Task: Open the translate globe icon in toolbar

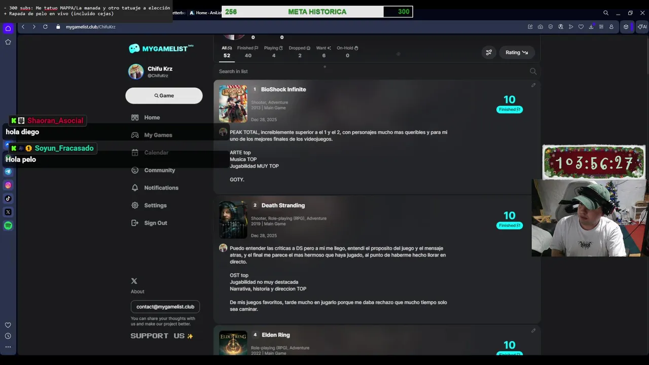Action: [x=561, y=27]
